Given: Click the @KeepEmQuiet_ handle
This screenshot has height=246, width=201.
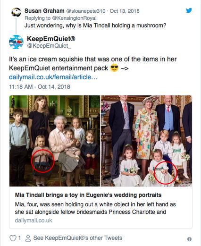Looking at the screenshot, I should pos(49,46).
